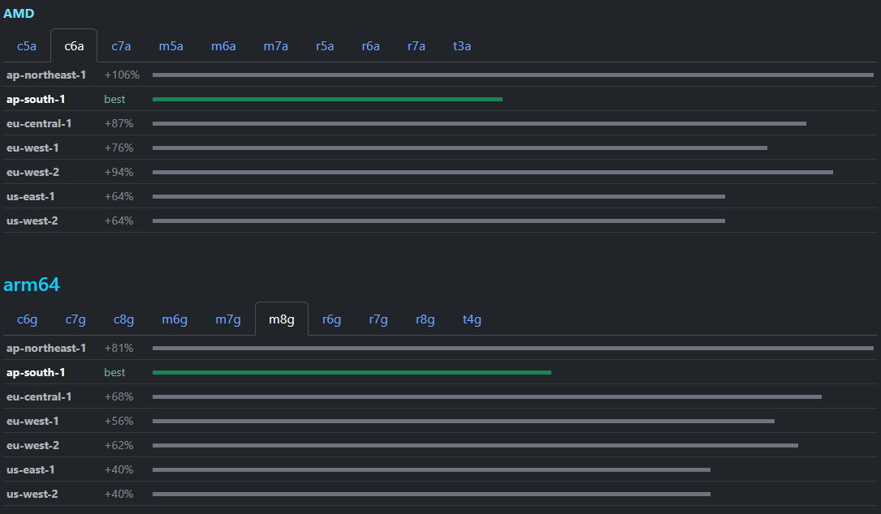Open the m6g tab
Image resolution: width=881 pixels, height=514 pixels.
(x=175, y=319)
